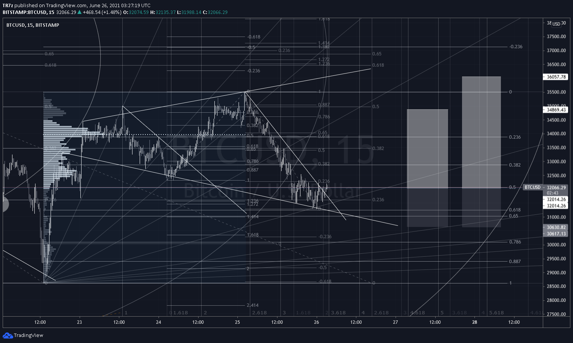
Task: Select the 2.414 Fibonacci extension label
Action: click(x=253, y=305)
